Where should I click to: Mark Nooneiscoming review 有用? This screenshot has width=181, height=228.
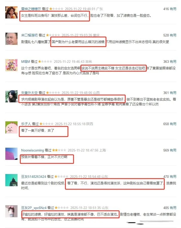(x=173, y=150)
